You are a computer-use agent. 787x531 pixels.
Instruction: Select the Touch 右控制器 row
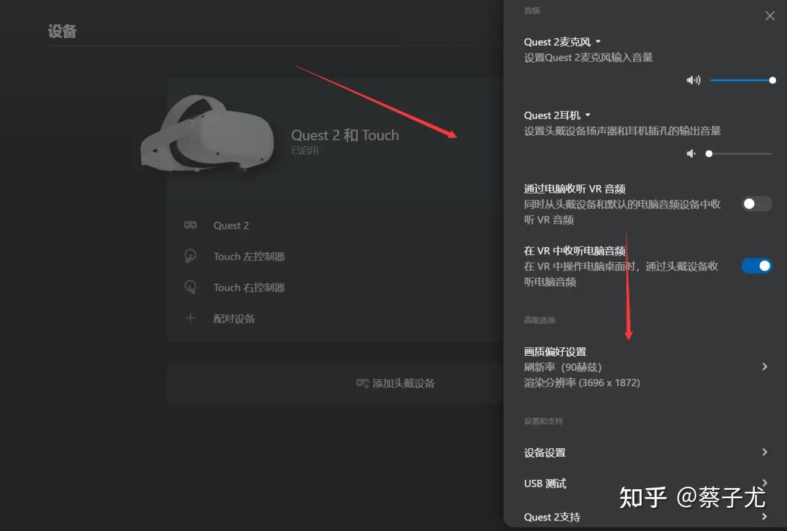tap(336, 287)
